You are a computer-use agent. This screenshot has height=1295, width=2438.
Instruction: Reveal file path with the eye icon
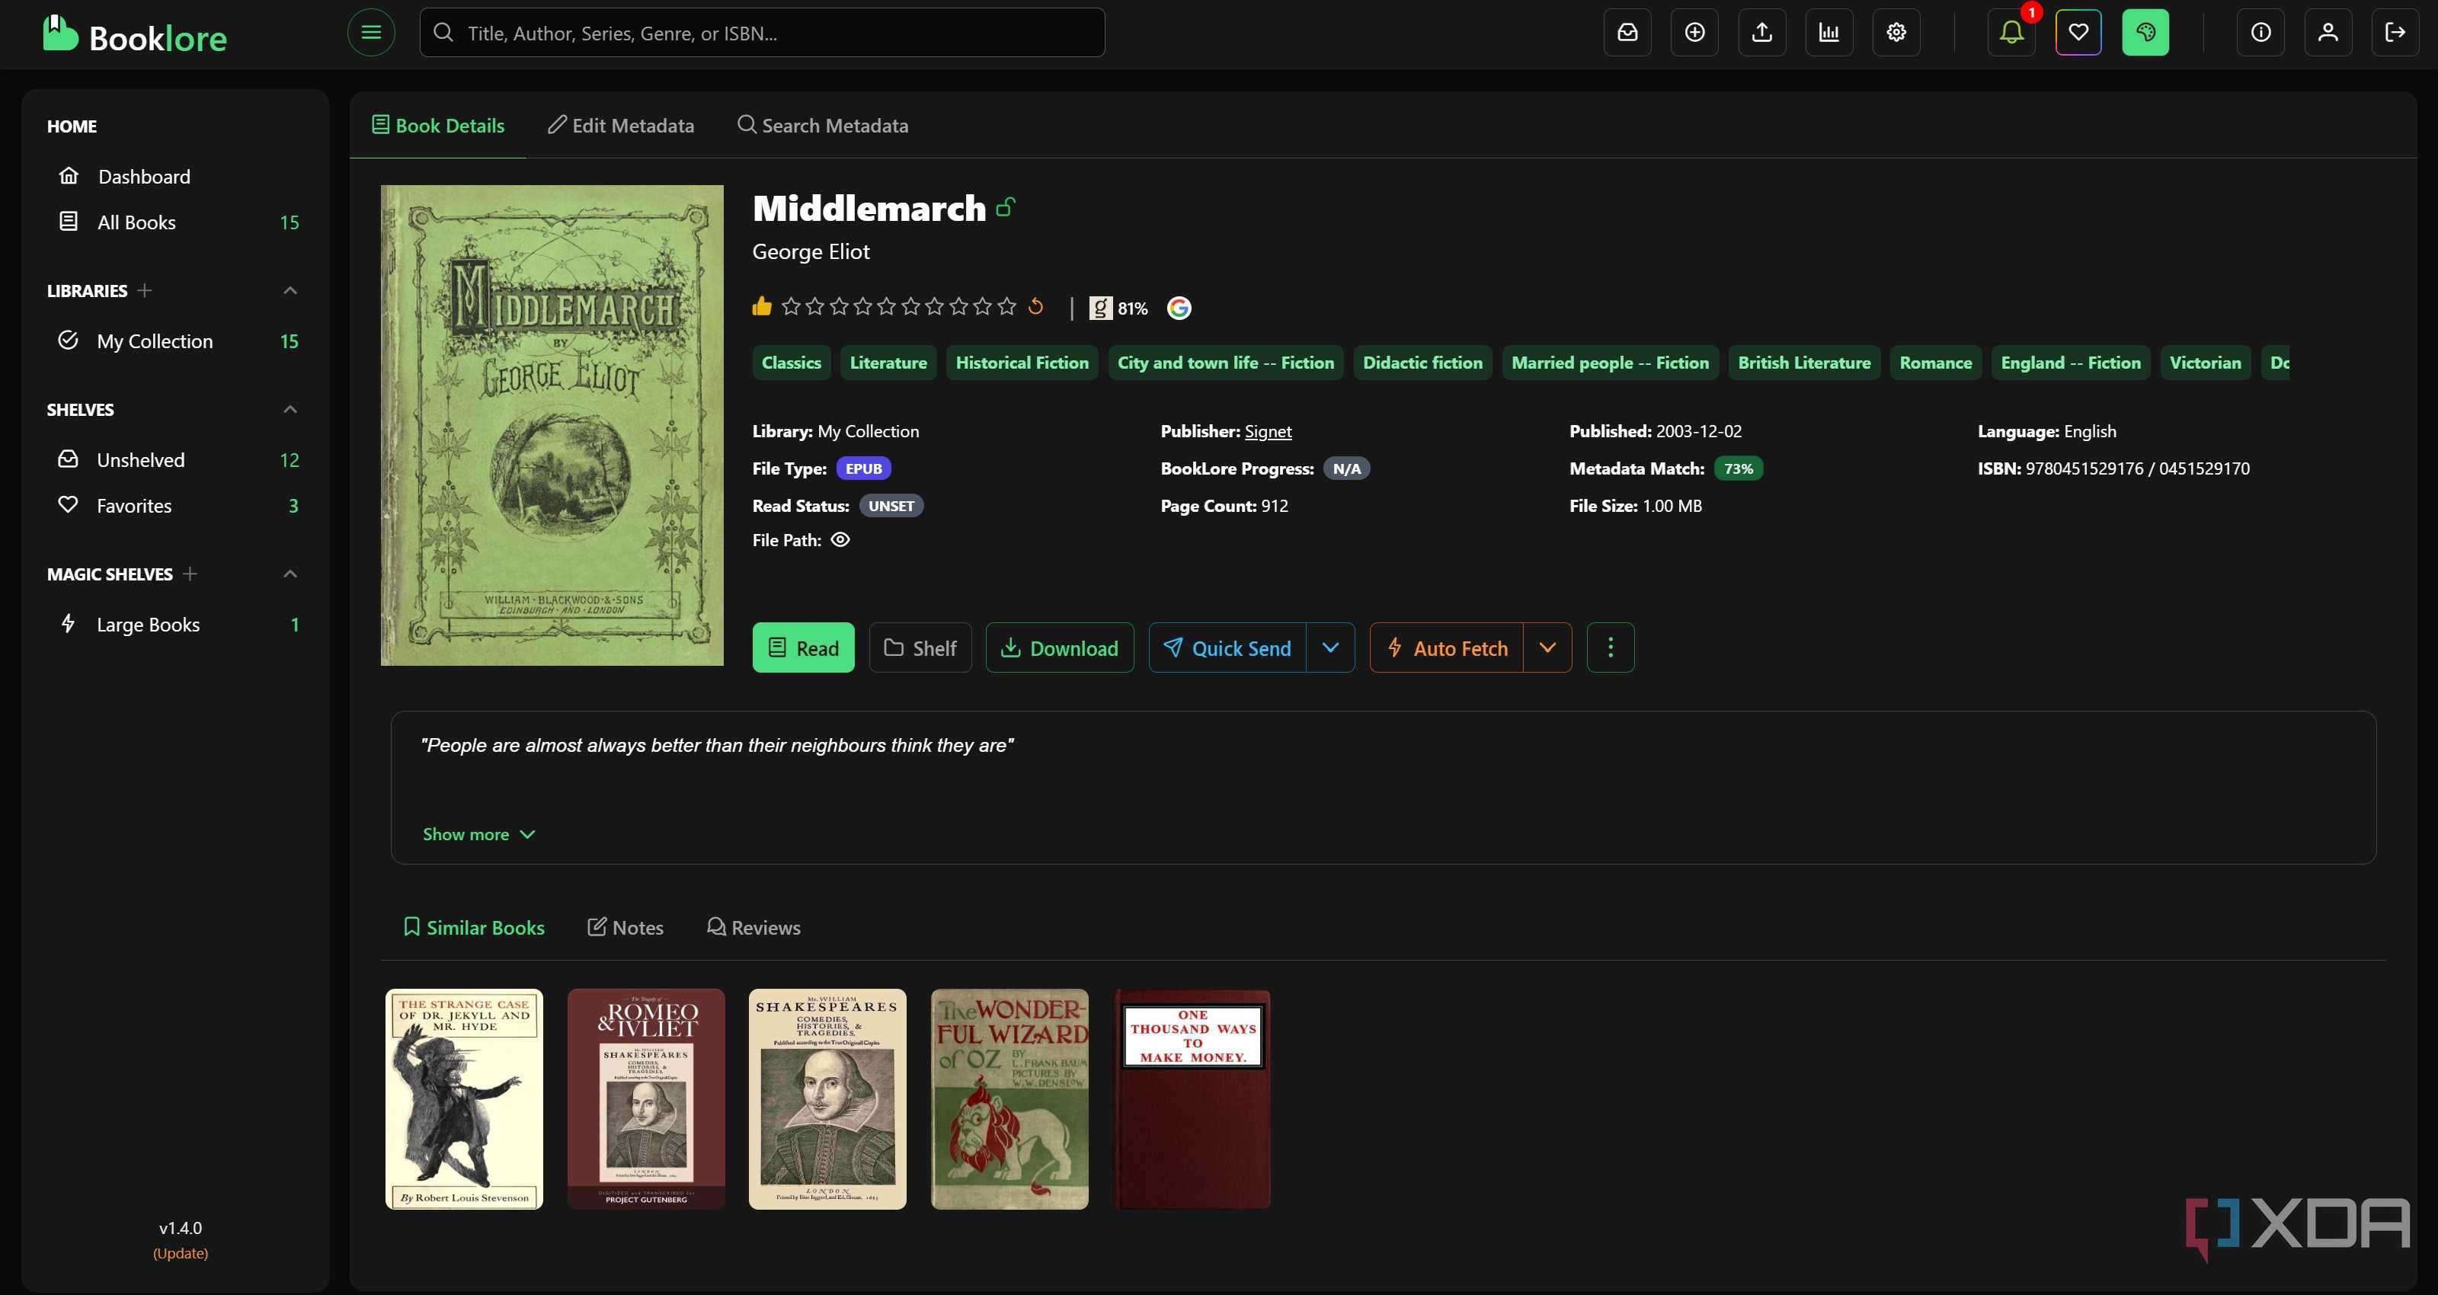pos(840,539)
